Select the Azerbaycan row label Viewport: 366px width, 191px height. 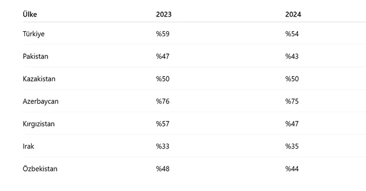tap(40, 101)
